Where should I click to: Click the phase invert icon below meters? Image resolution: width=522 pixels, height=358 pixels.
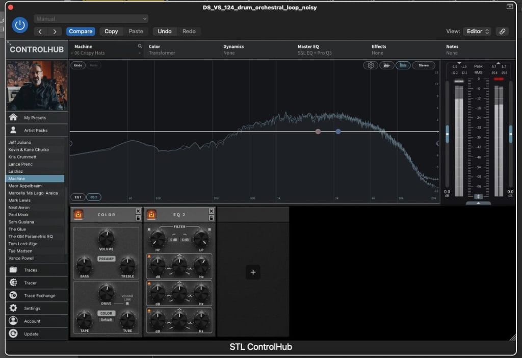click(478, 196)
